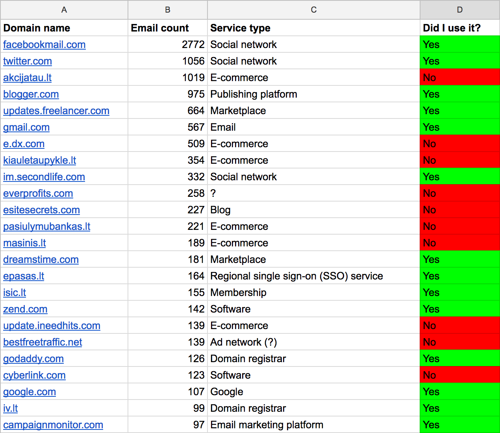Select column C header
This screenshot has width=500, height=433.
pos(313,10)
